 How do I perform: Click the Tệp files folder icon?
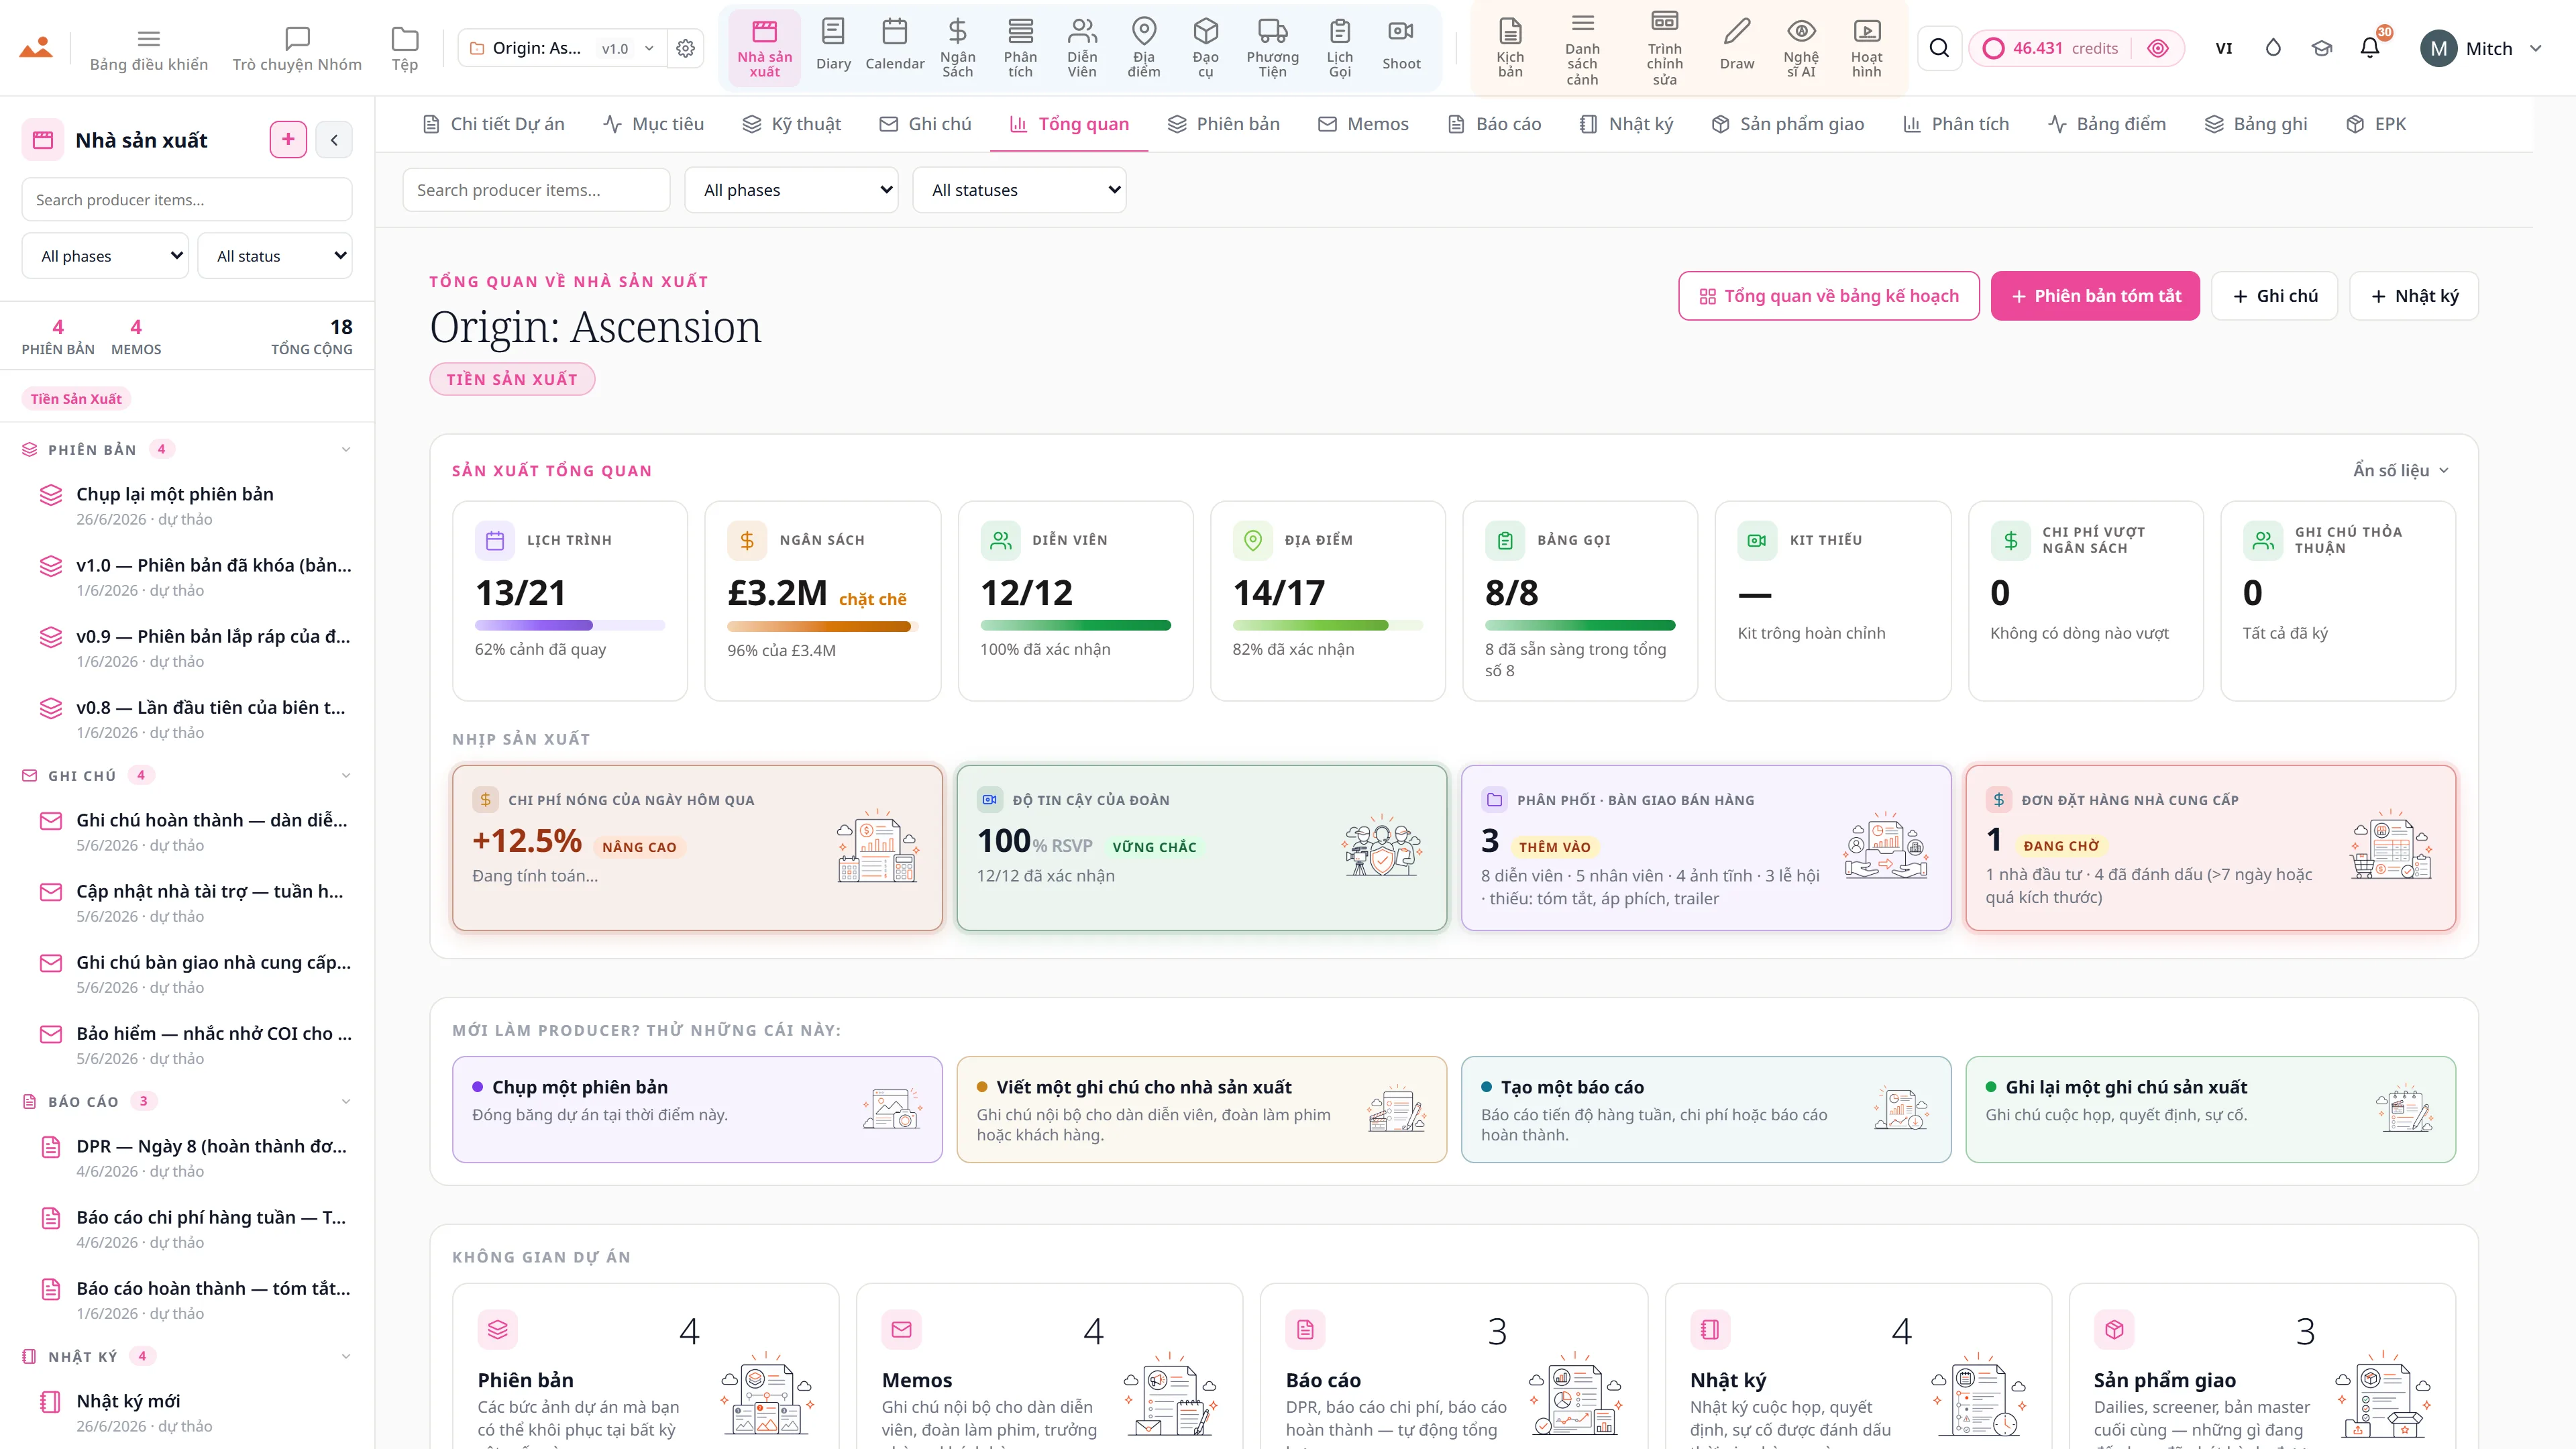coord(405,48)
